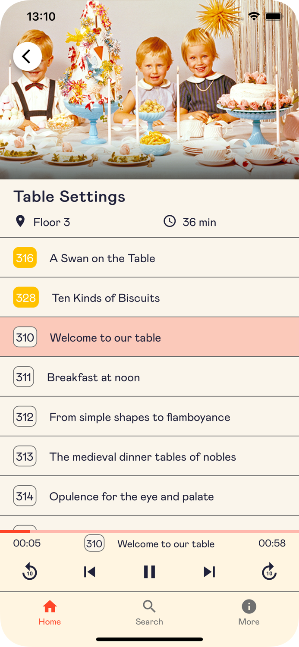Tap the highlighted Welcome to our table row
Image resolution: width=299 pixels, height=647 pixels.
point(149,337)
